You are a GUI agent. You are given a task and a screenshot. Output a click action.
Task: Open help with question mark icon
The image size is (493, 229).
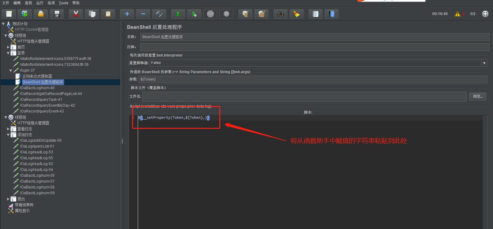pos(332,14)
